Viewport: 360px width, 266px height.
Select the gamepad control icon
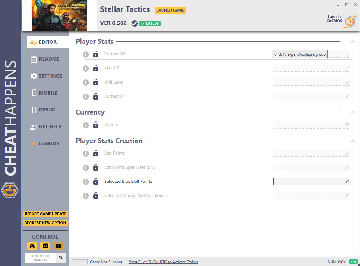tap(32, 246)
